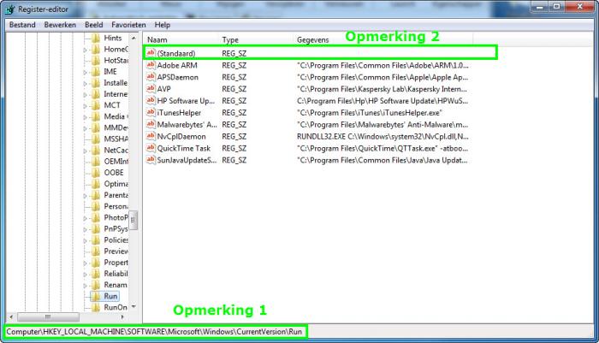This screenshot has height=343, width=599.
Task: Click the MSSHA folder icon
Action: [96, 139]
